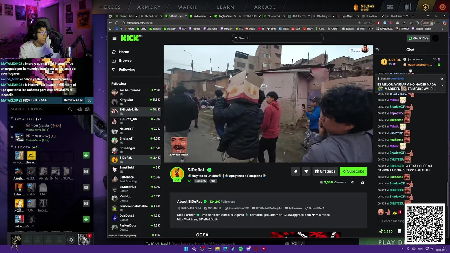Click the IRL category link

189,181
